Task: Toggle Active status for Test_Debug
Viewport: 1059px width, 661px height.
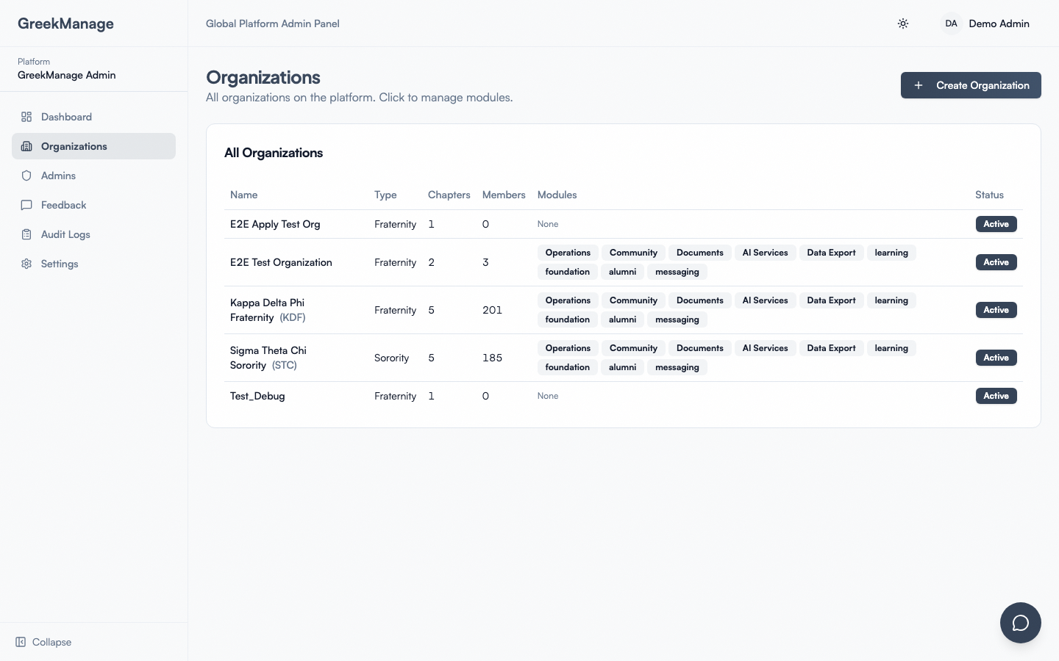Action: click(x=996, y=396)
